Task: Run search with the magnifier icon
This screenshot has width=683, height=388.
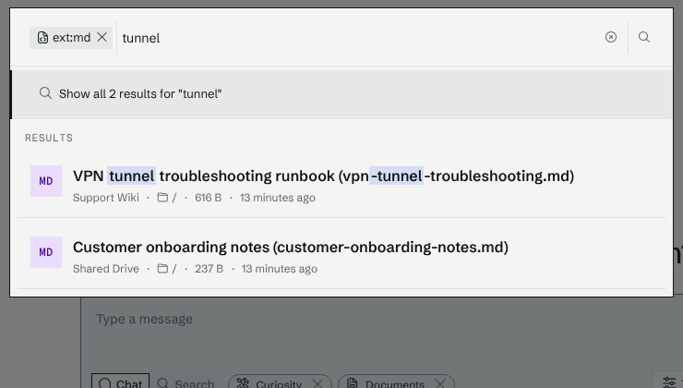Action: pyautogui.click(x=644, y=38)
